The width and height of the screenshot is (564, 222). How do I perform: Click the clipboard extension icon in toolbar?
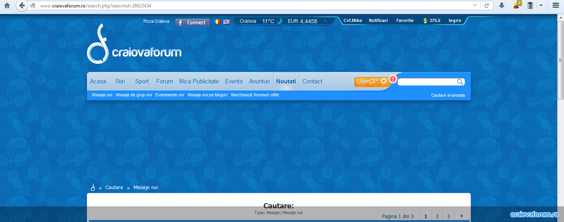pos(530,5)
